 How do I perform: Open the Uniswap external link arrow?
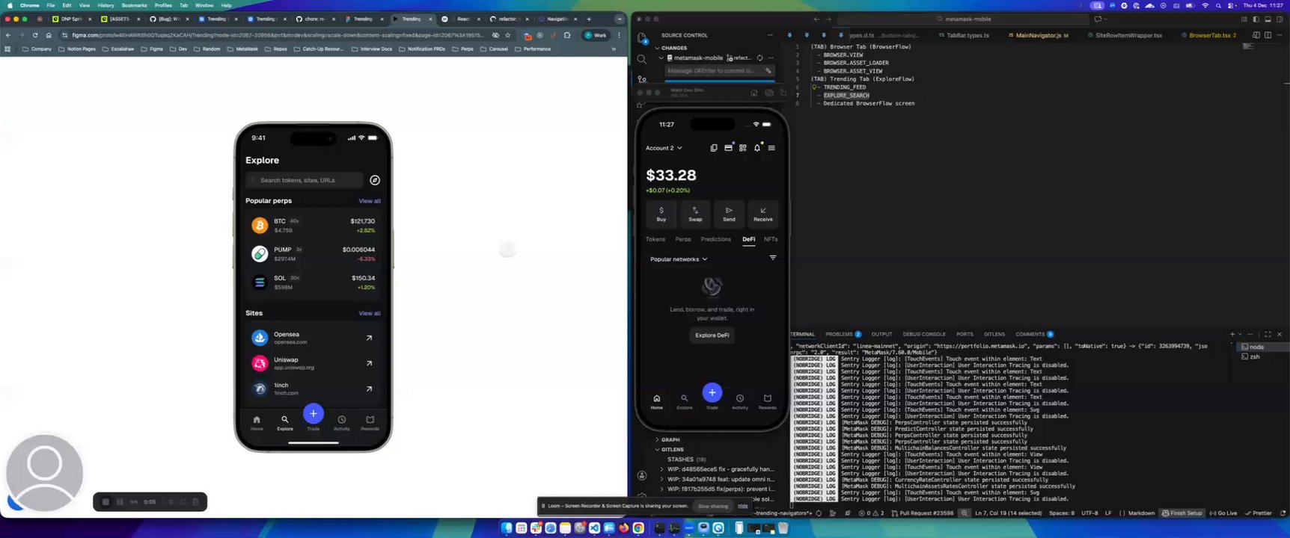[x=369, y=363]
